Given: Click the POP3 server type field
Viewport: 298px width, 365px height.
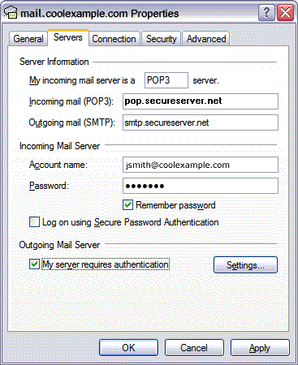Looking at the screenshot, I should (x=166, y=80).
